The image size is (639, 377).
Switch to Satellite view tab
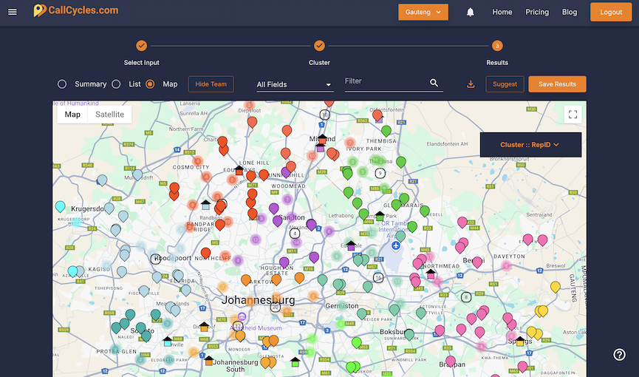point(109,115)
